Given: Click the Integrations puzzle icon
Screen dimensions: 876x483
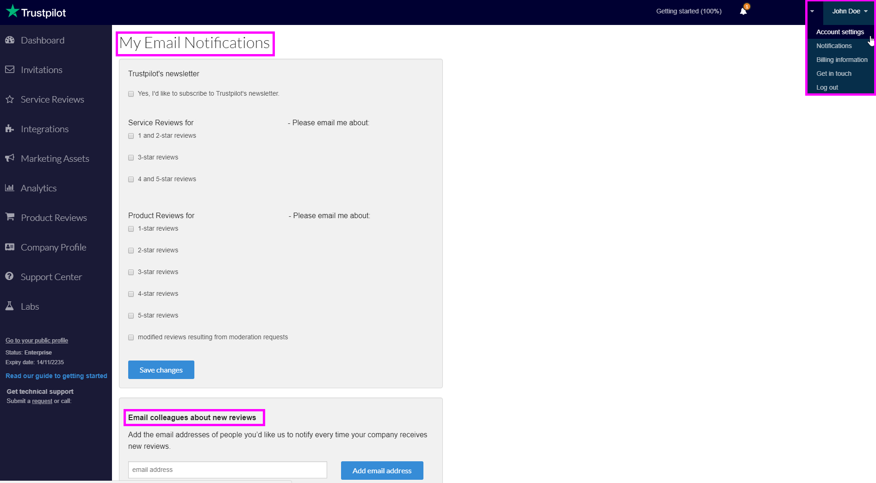Looking at the screenshot, I should [10, 129].
